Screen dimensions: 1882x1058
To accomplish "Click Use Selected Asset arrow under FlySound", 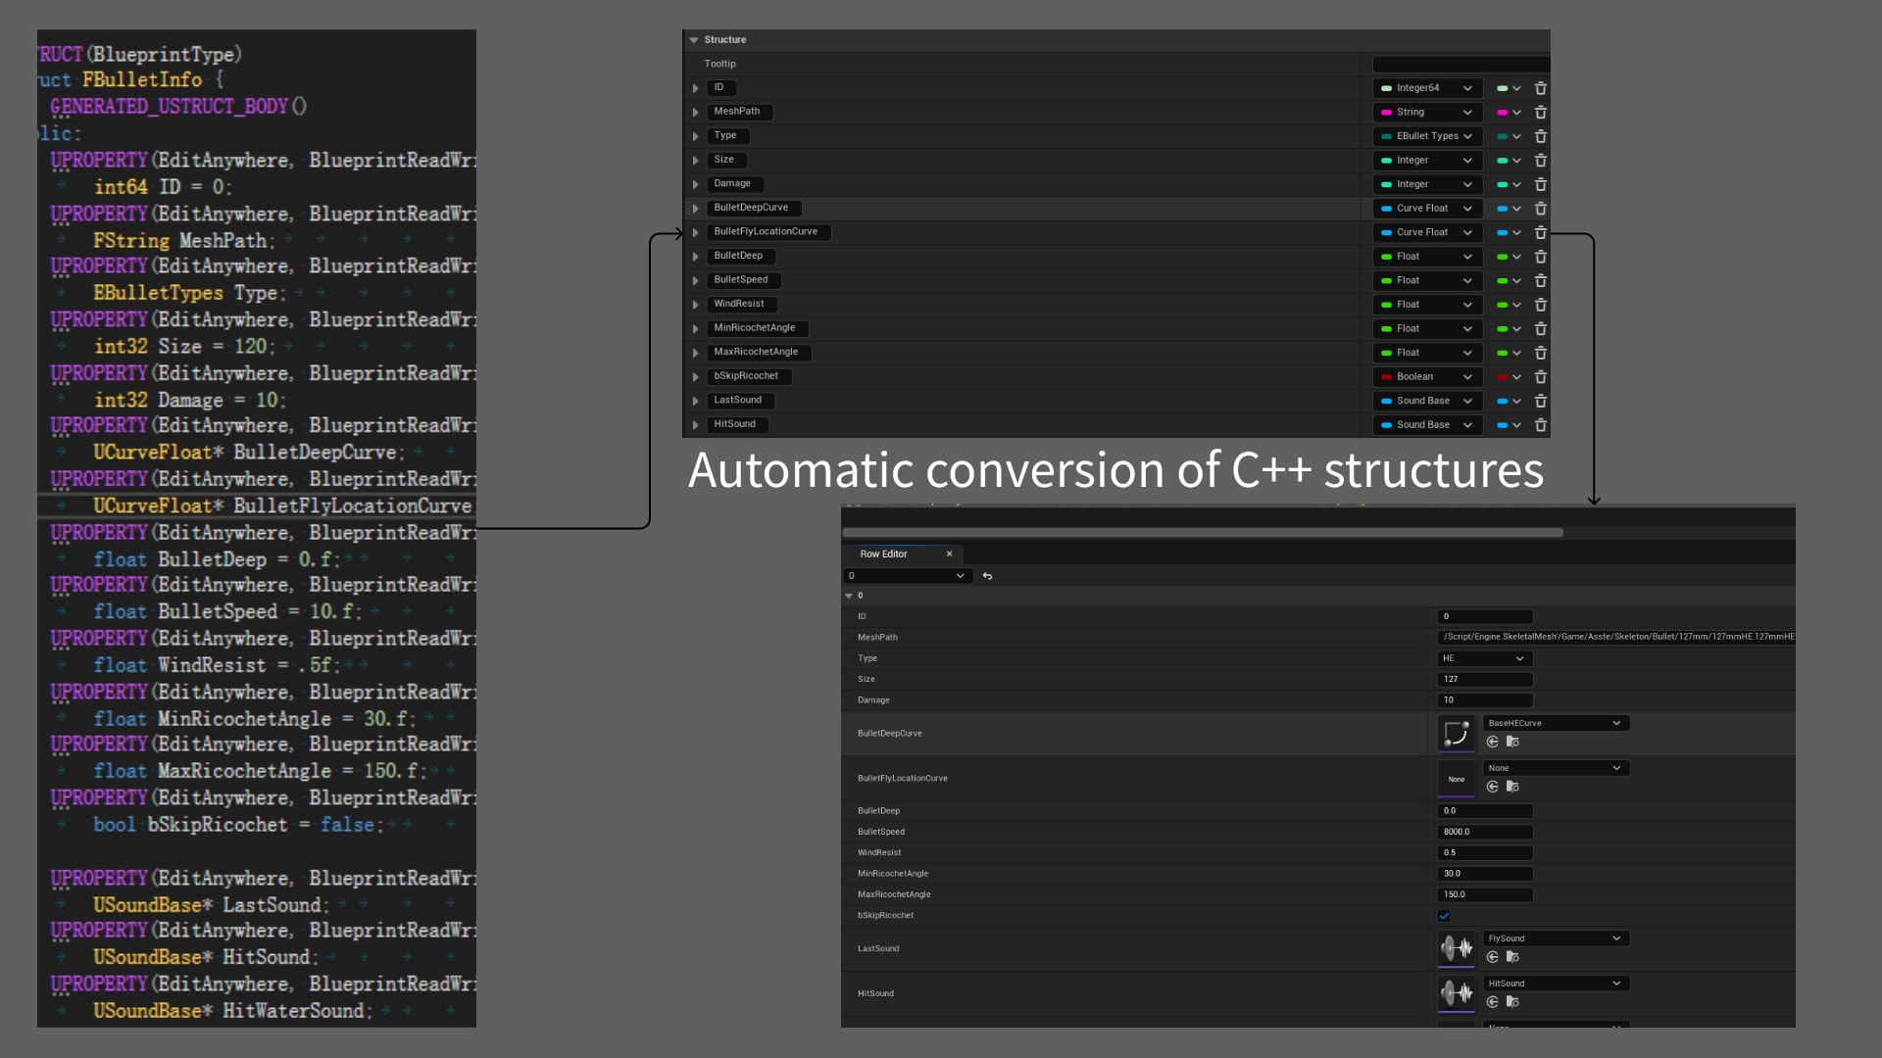I will click(1492, 957).
